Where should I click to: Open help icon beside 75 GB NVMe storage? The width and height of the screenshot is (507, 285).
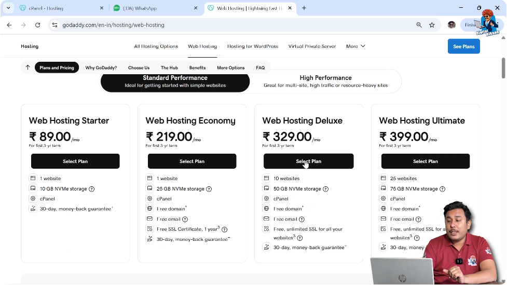pos(442,189)
